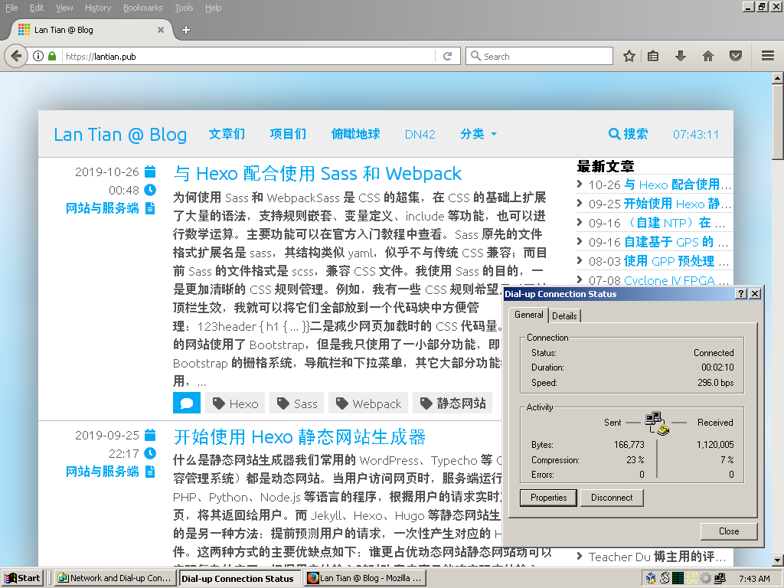Open post 开始使用 Hexo 静态网站生成器
Image resolution: width=784 pixels, height=588 pixels.
click(299, 437)
